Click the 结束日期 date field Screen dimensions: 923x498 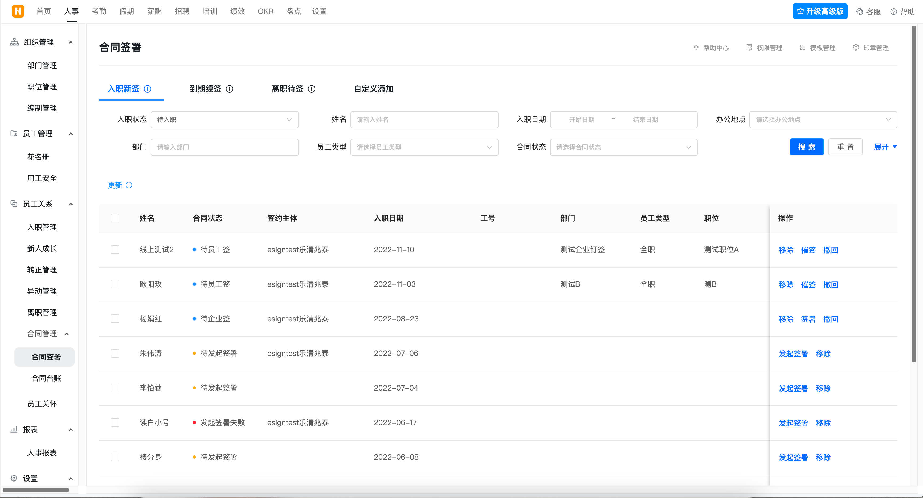tap(645, 119)
